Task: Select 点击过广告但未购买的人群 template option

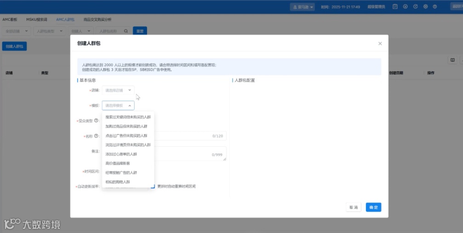Action: click(x=128, y=136)
